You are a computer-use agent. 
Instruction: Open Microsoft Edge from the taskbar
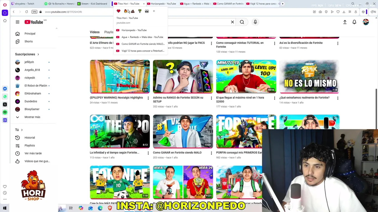click(100, 208)
